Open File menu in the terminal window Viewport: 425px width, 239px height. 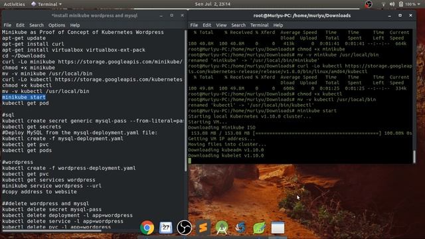(x=194, y=25)
